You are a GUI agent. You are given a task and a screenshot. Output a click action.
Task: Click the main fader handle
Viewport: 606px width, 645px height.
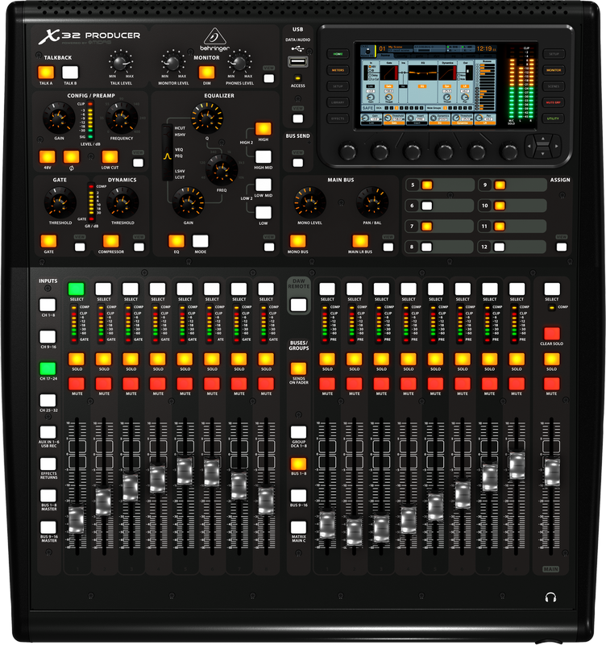(551, 472)
